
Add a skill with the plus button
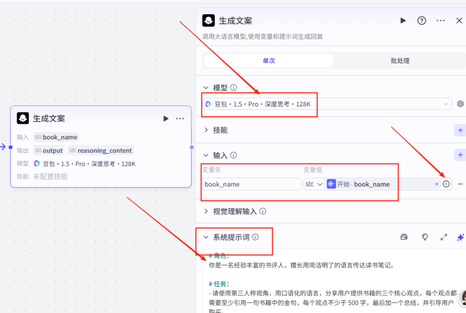(x=460, y=130)
